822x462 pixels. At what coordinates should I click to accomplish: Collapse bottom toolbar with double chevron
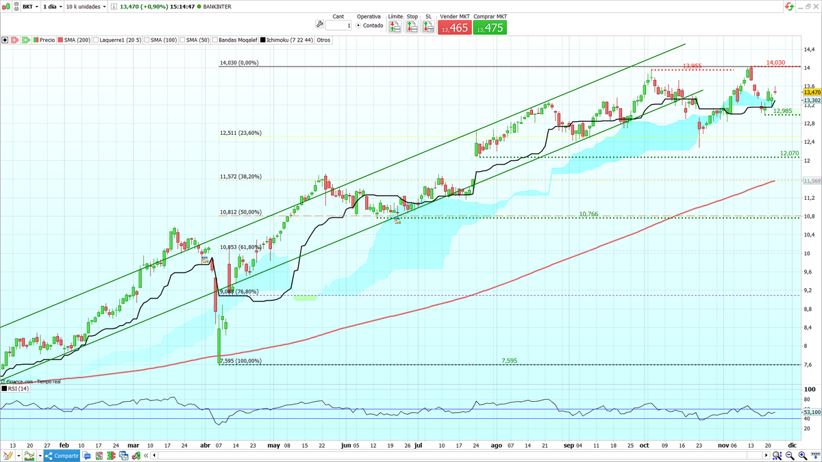click(146, 456)
